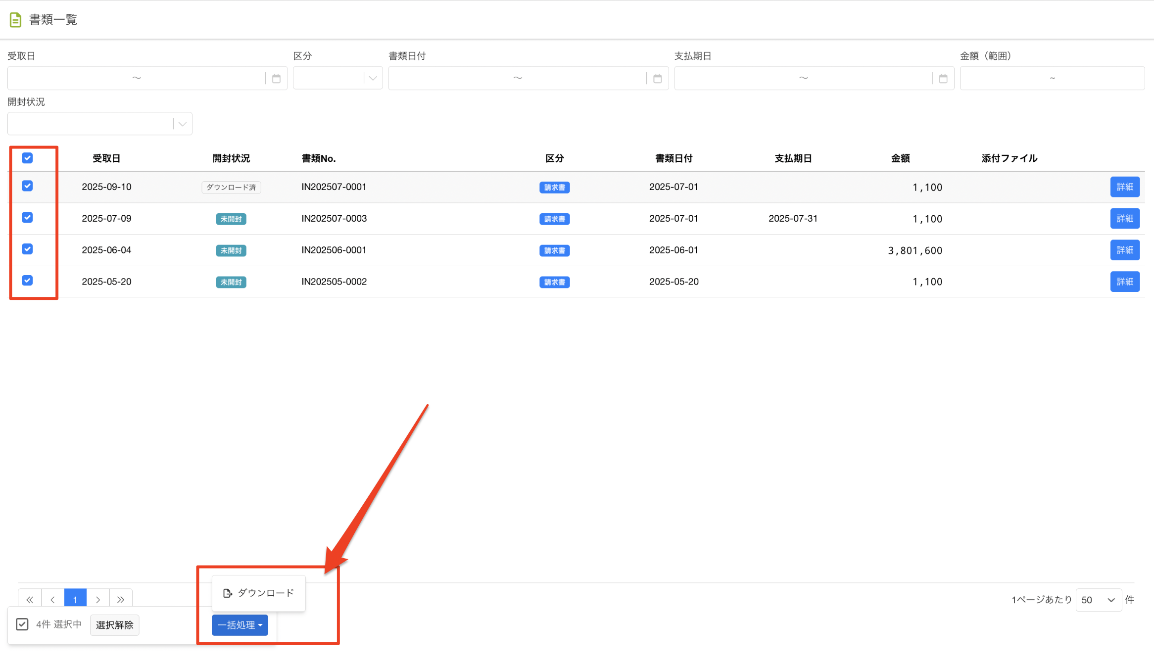This screenshot has width=1154, height=668.
Task: Go to next page arrow
Action: tap(97, 599)
